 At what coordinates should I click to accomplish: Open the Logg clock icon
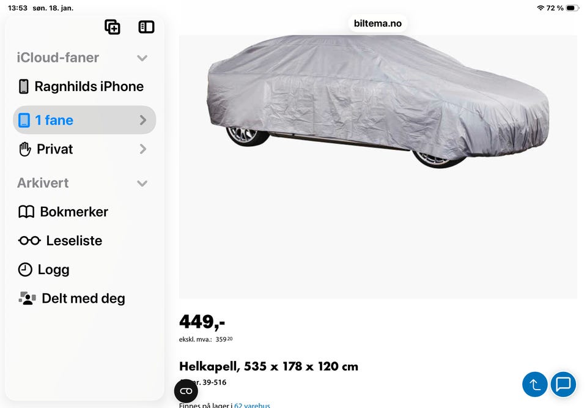click(x=25, y=270)
